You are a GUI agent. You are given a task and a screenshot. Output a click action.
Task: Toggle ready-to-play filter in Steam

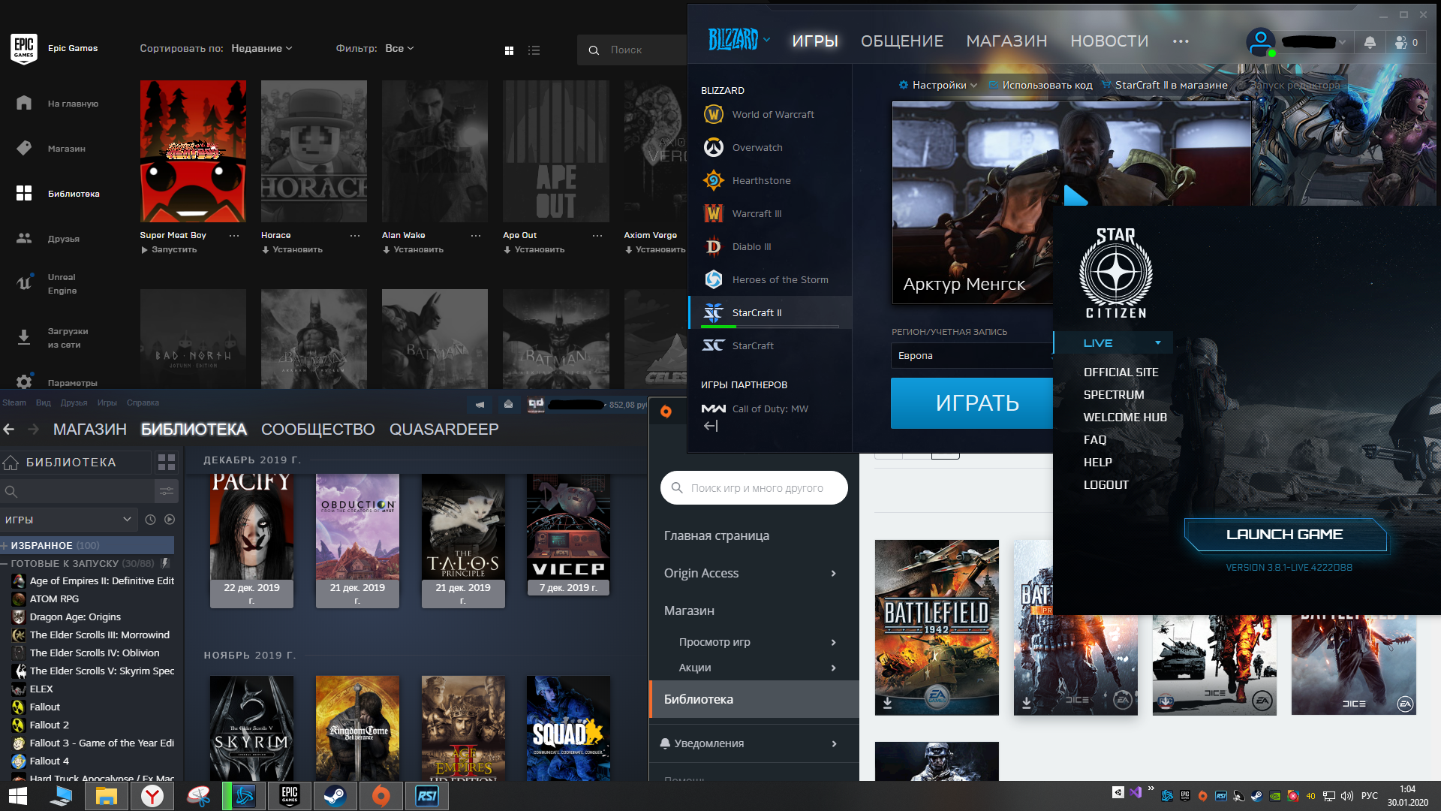(x=170, y=520)
